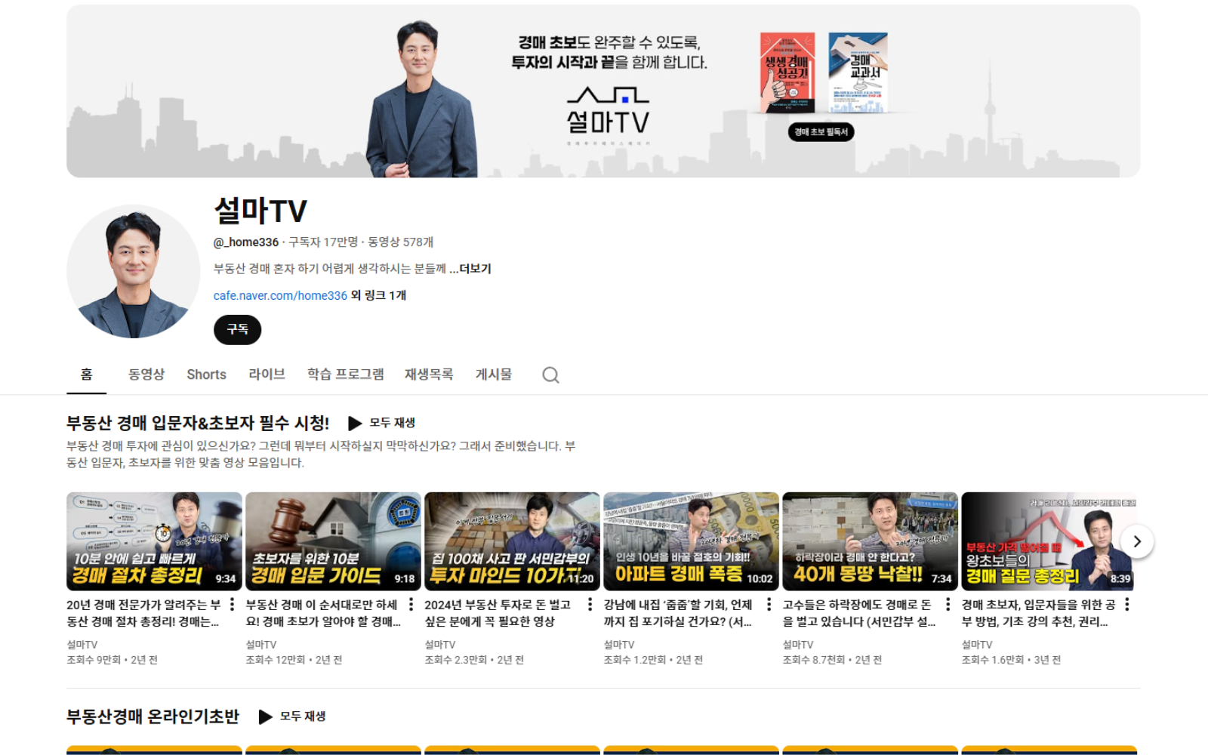Click '조회수 1.2만회 • 2년 전' view stats

click(653, 660)
